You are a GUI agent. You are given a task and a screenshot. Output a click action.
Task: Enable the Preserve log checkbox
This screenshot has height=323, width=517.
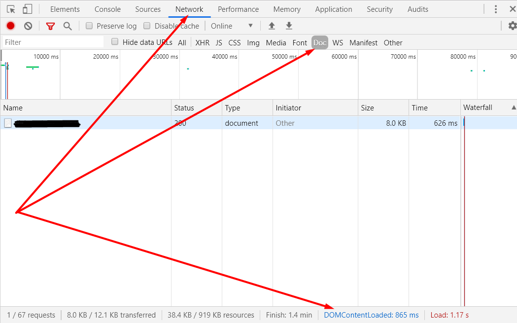point(89,26)
